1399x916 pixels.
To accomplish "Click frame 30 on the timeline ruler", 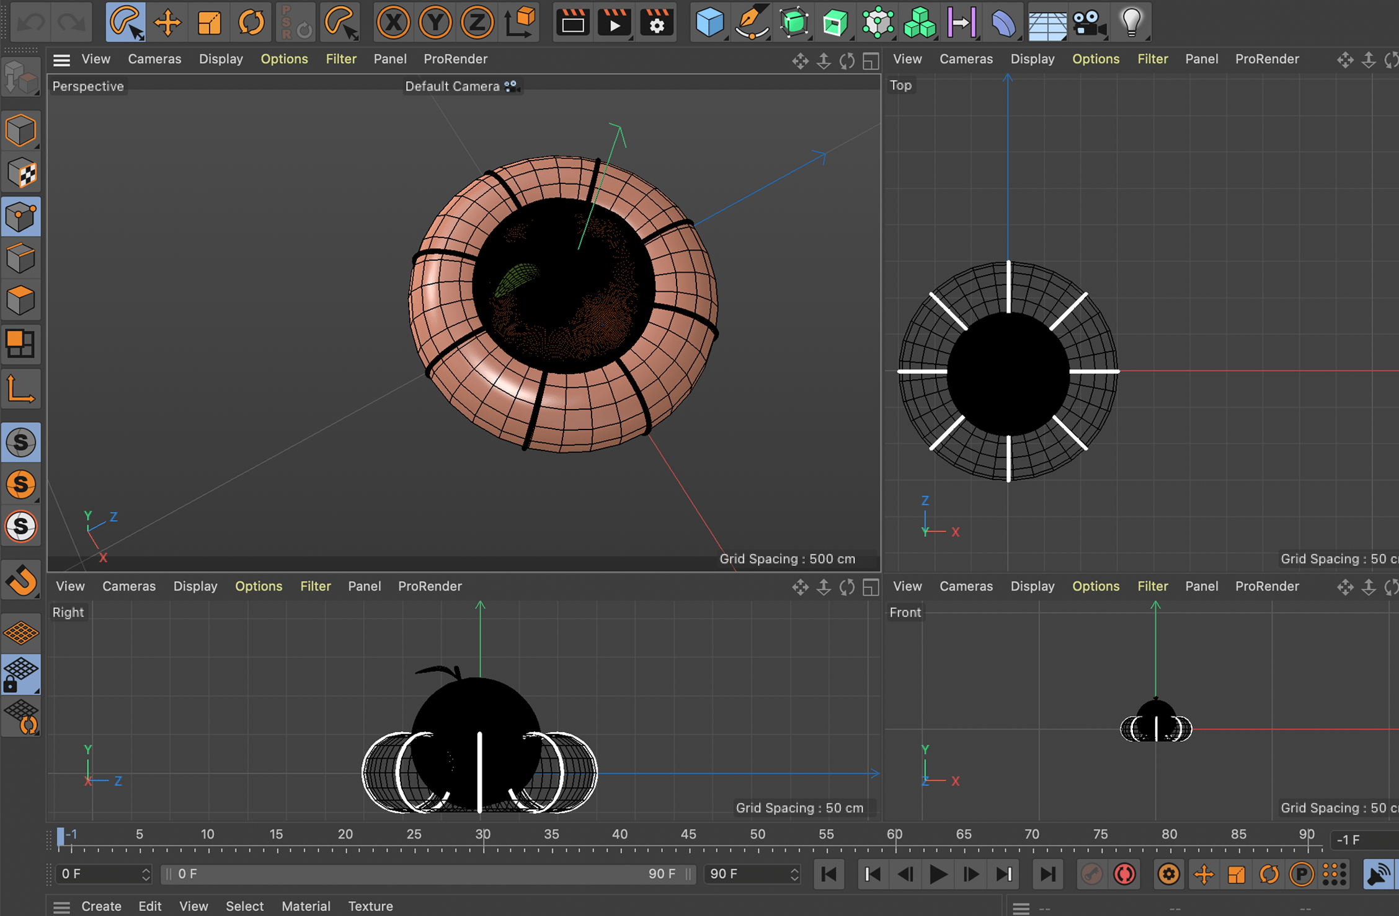I will click(482, 834).
